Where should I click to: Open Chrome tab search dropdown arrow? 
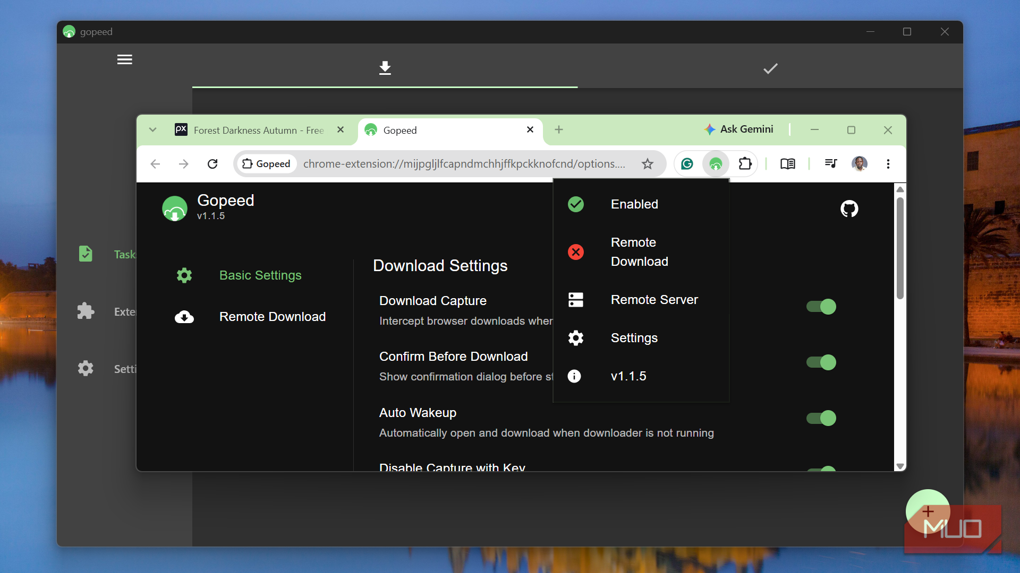coord(152,130)
